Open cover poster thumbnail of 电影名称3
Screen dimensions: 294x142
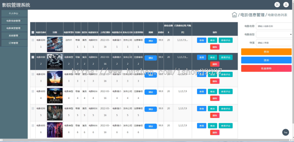[x=55, y=78]
